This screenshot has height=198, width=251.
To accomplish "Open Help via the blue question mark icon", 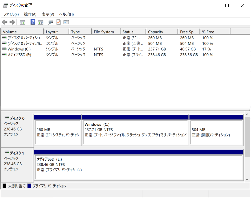I will [33, 22].
